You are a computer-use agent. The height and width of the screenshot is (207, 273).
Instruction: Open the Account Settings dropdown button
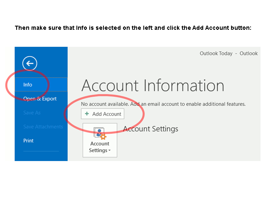[x=100, y=140]
